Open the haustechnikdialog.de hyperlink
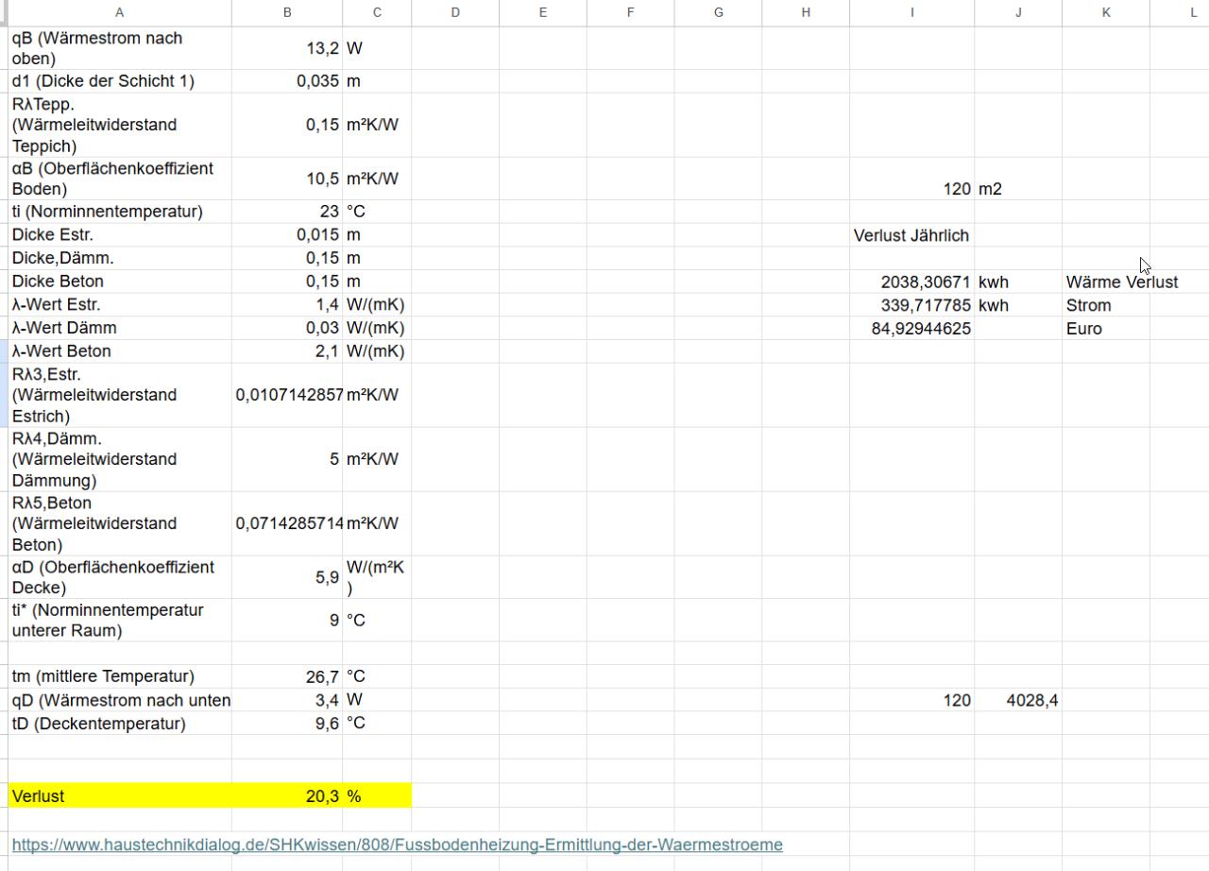The width and height of the screenshot is (1209, 871). 397,845
